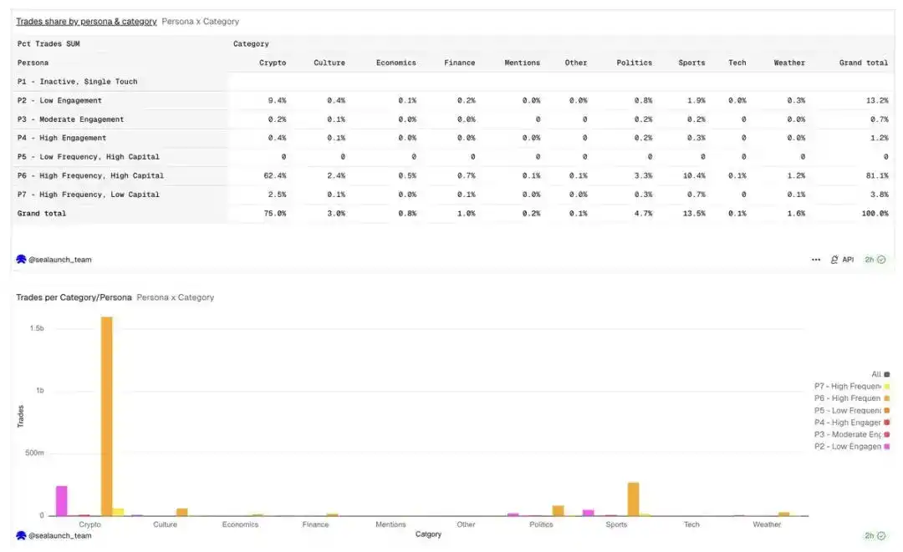
Task: Click the 2h refresh status on chart
Action: (x=875, y=535)
